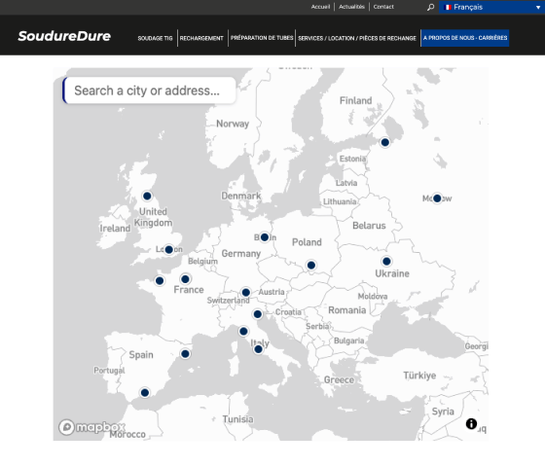
Task: Select the marker on northwest Italian coast
Action: coord(243,332)
